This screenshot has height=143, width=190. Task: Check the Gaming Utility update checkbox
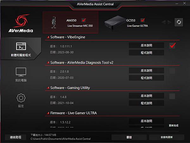(172, 96)
